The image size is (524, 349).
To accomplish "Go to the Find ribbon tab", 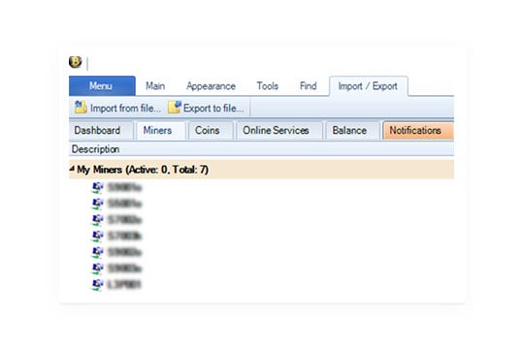I will (309, 86).
